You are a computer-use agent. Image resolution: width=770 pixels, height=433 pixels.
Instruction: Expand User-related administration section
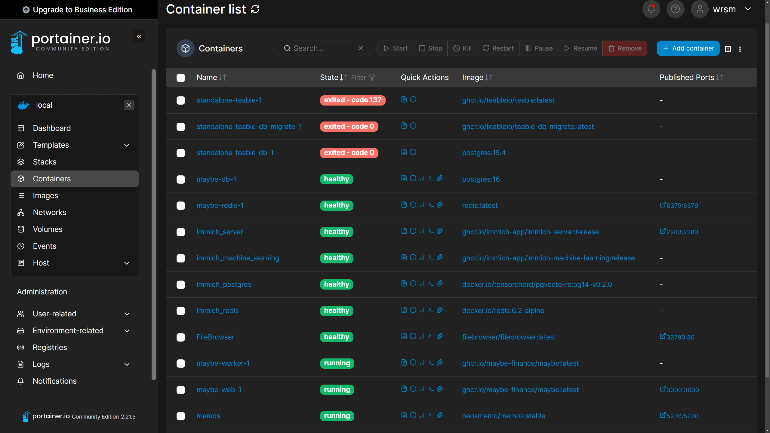pos(75,314)
